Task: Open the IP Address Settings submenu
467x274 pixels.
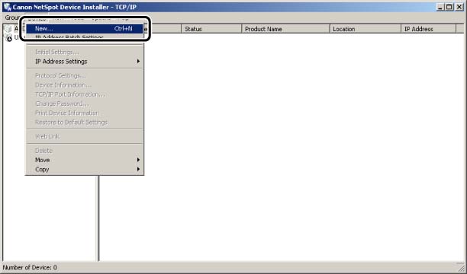Action: [x=85, y=62]
